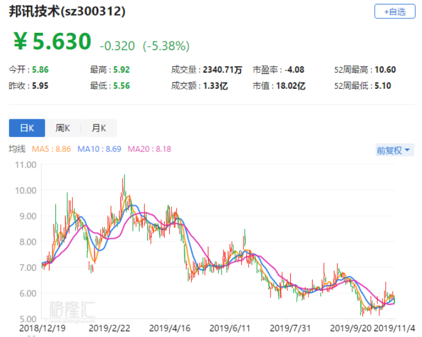Click the 10.00 price axis label

click(25, 191)
